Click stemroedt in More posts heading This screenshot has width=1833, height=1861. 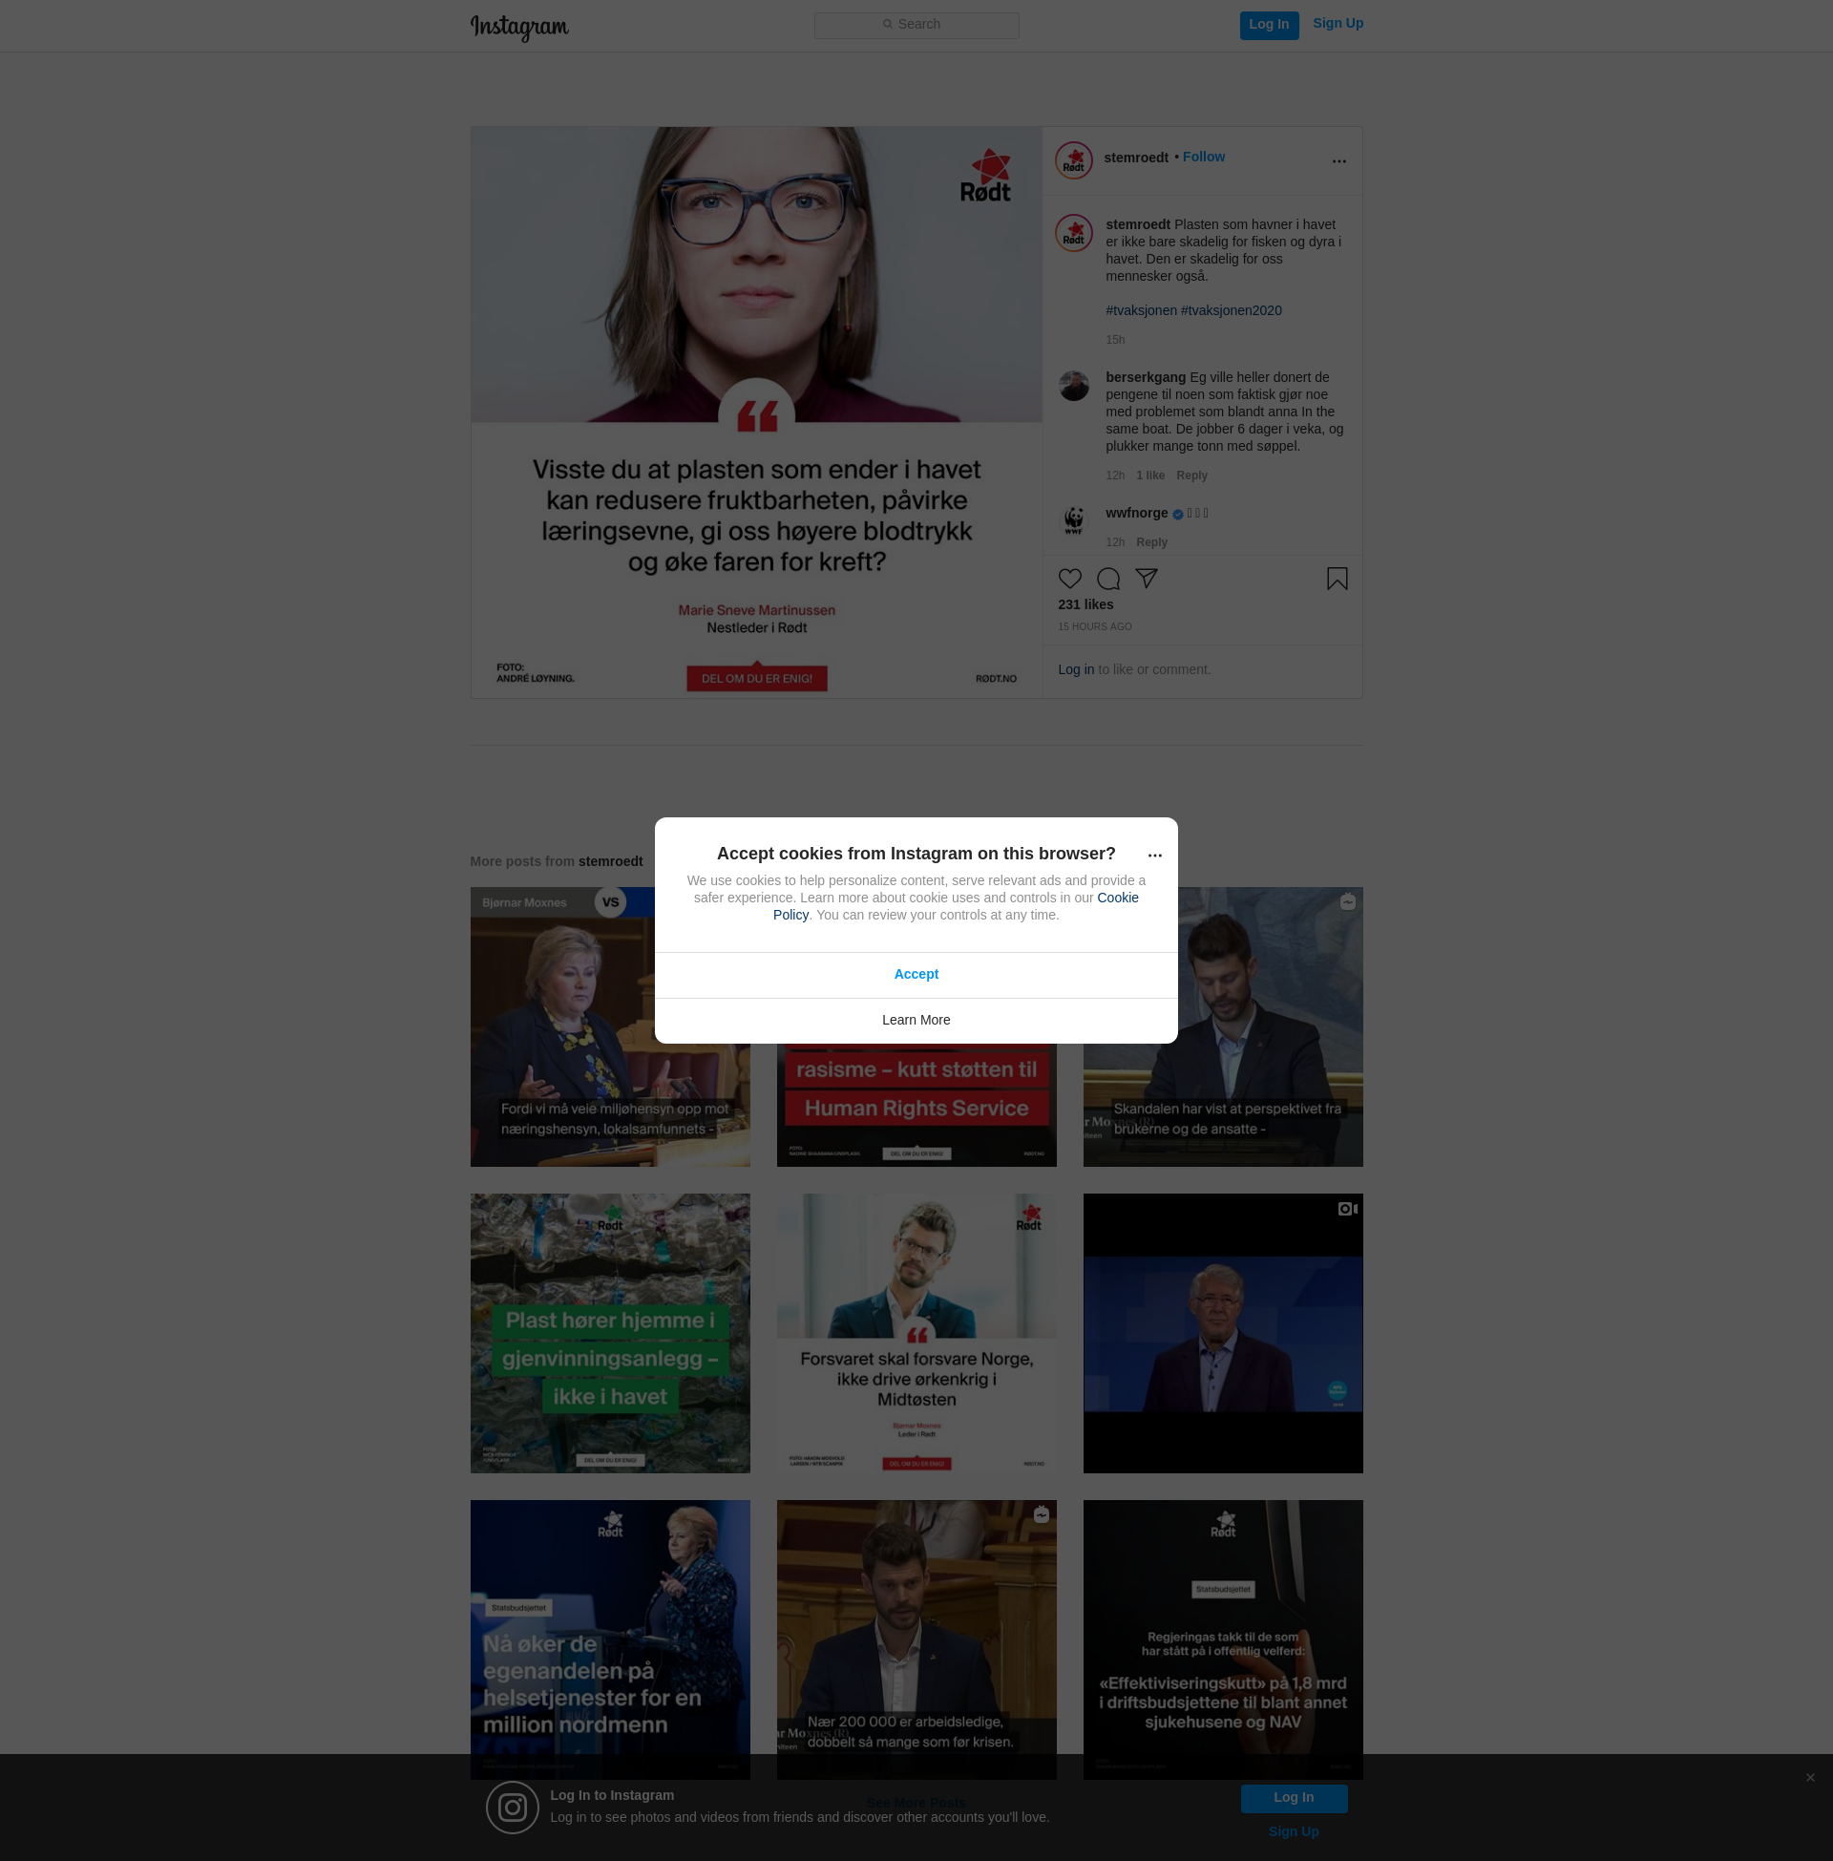click(610, 861)
